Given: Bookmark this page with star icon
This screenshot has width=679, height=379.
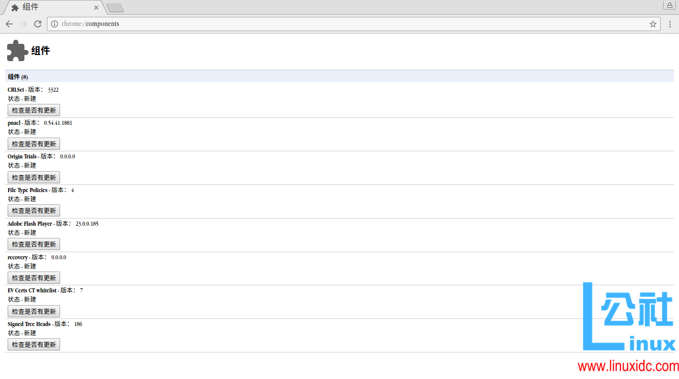Looking at the screenshot, I should point(653,24).
